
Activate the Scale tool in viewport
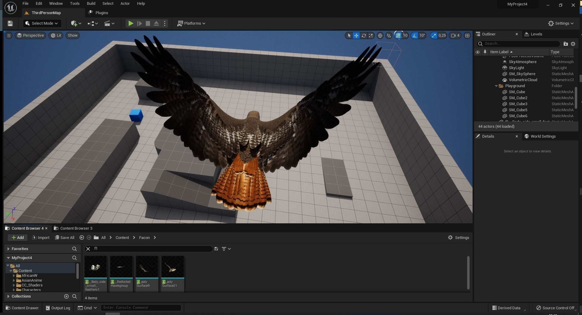371,35
